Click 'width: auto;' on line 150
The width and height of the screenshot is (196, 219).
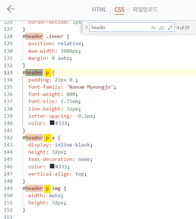pyautogui.click(x=46, y=195)
